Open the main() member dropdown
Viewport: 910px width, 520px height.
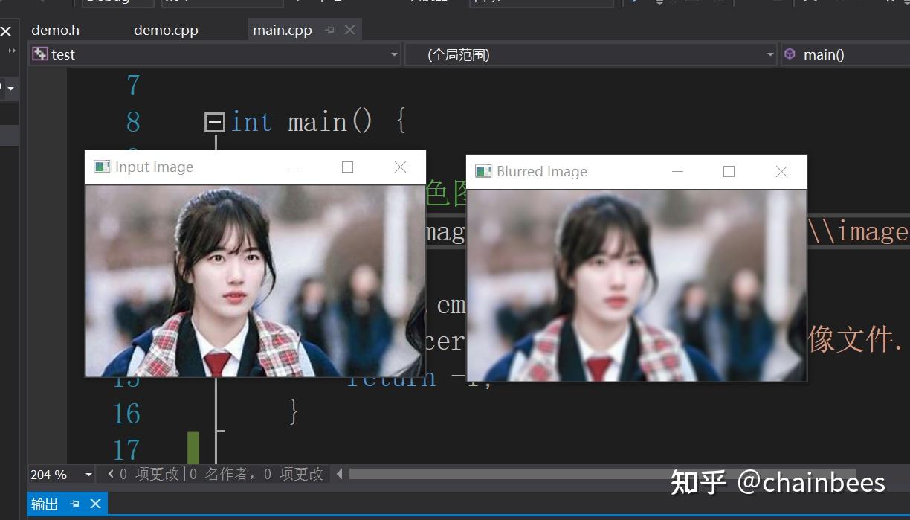[x=845, y=54]
